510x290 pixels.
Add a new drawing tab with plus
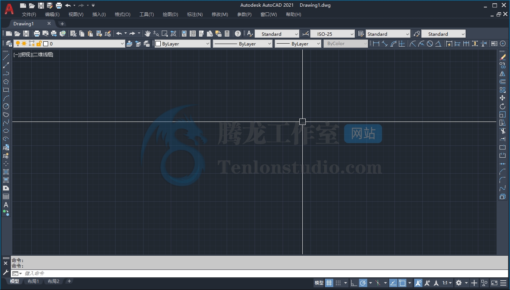click(62, 24)
